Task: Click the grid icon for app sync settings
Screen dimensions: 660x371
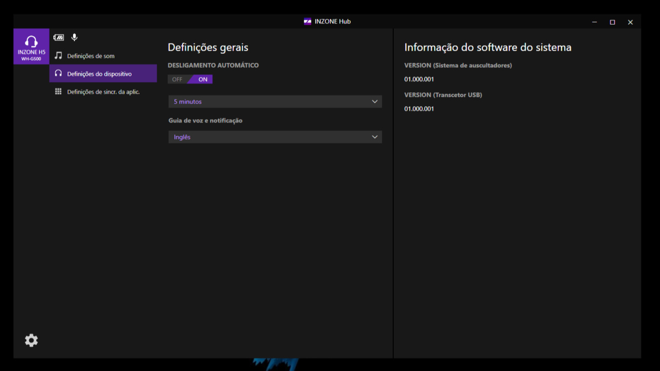Action: 58,91
